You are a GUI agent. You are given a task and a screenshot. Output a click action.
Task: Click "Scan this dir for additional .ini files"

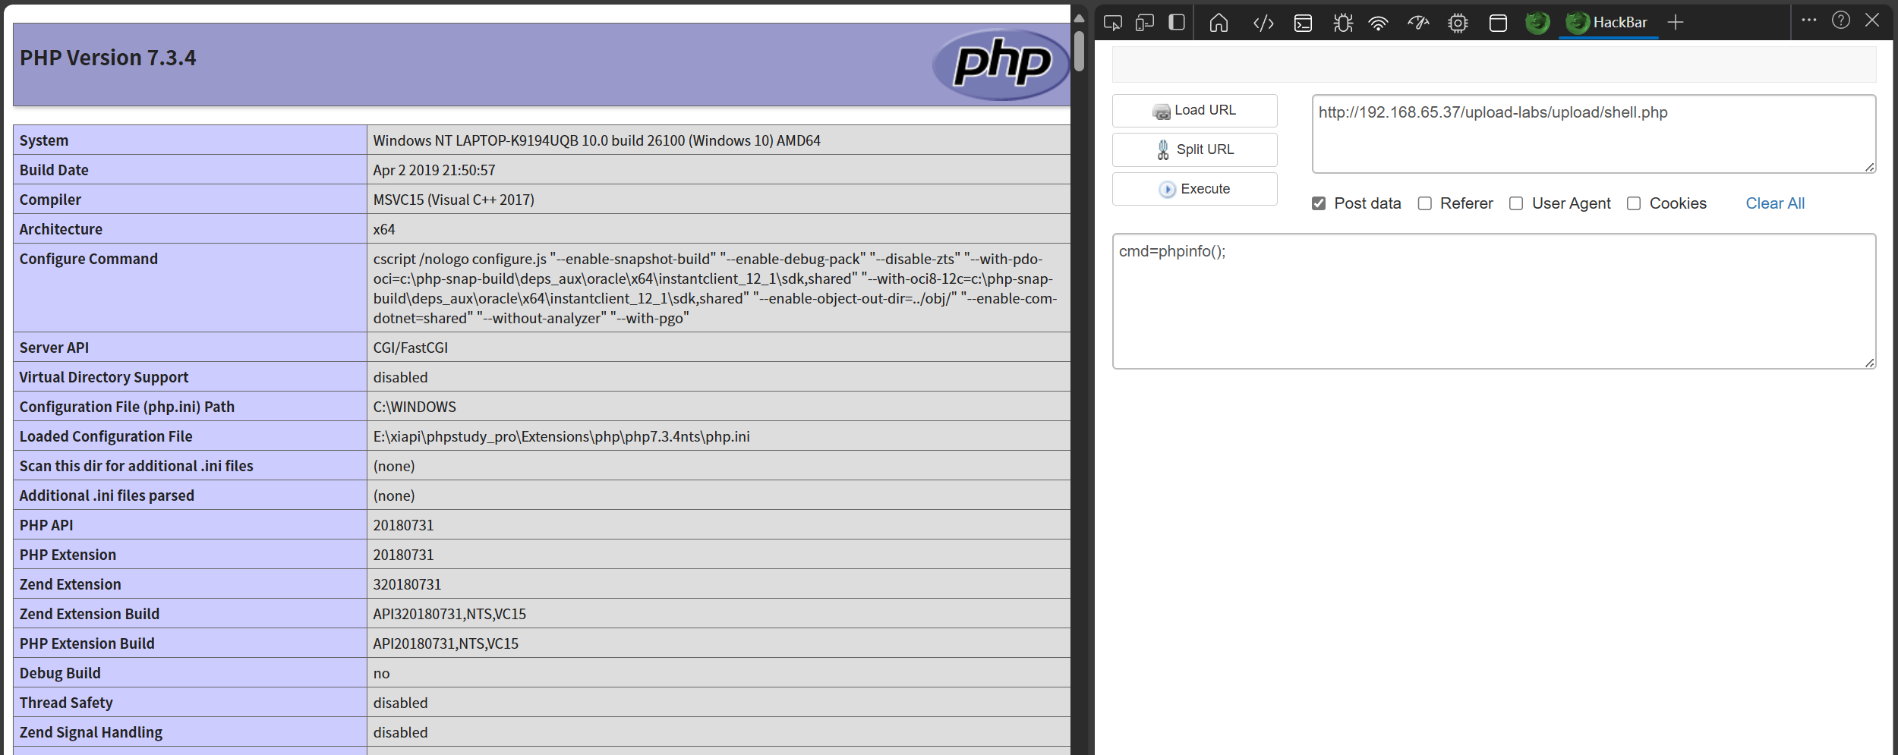point(137,466)
